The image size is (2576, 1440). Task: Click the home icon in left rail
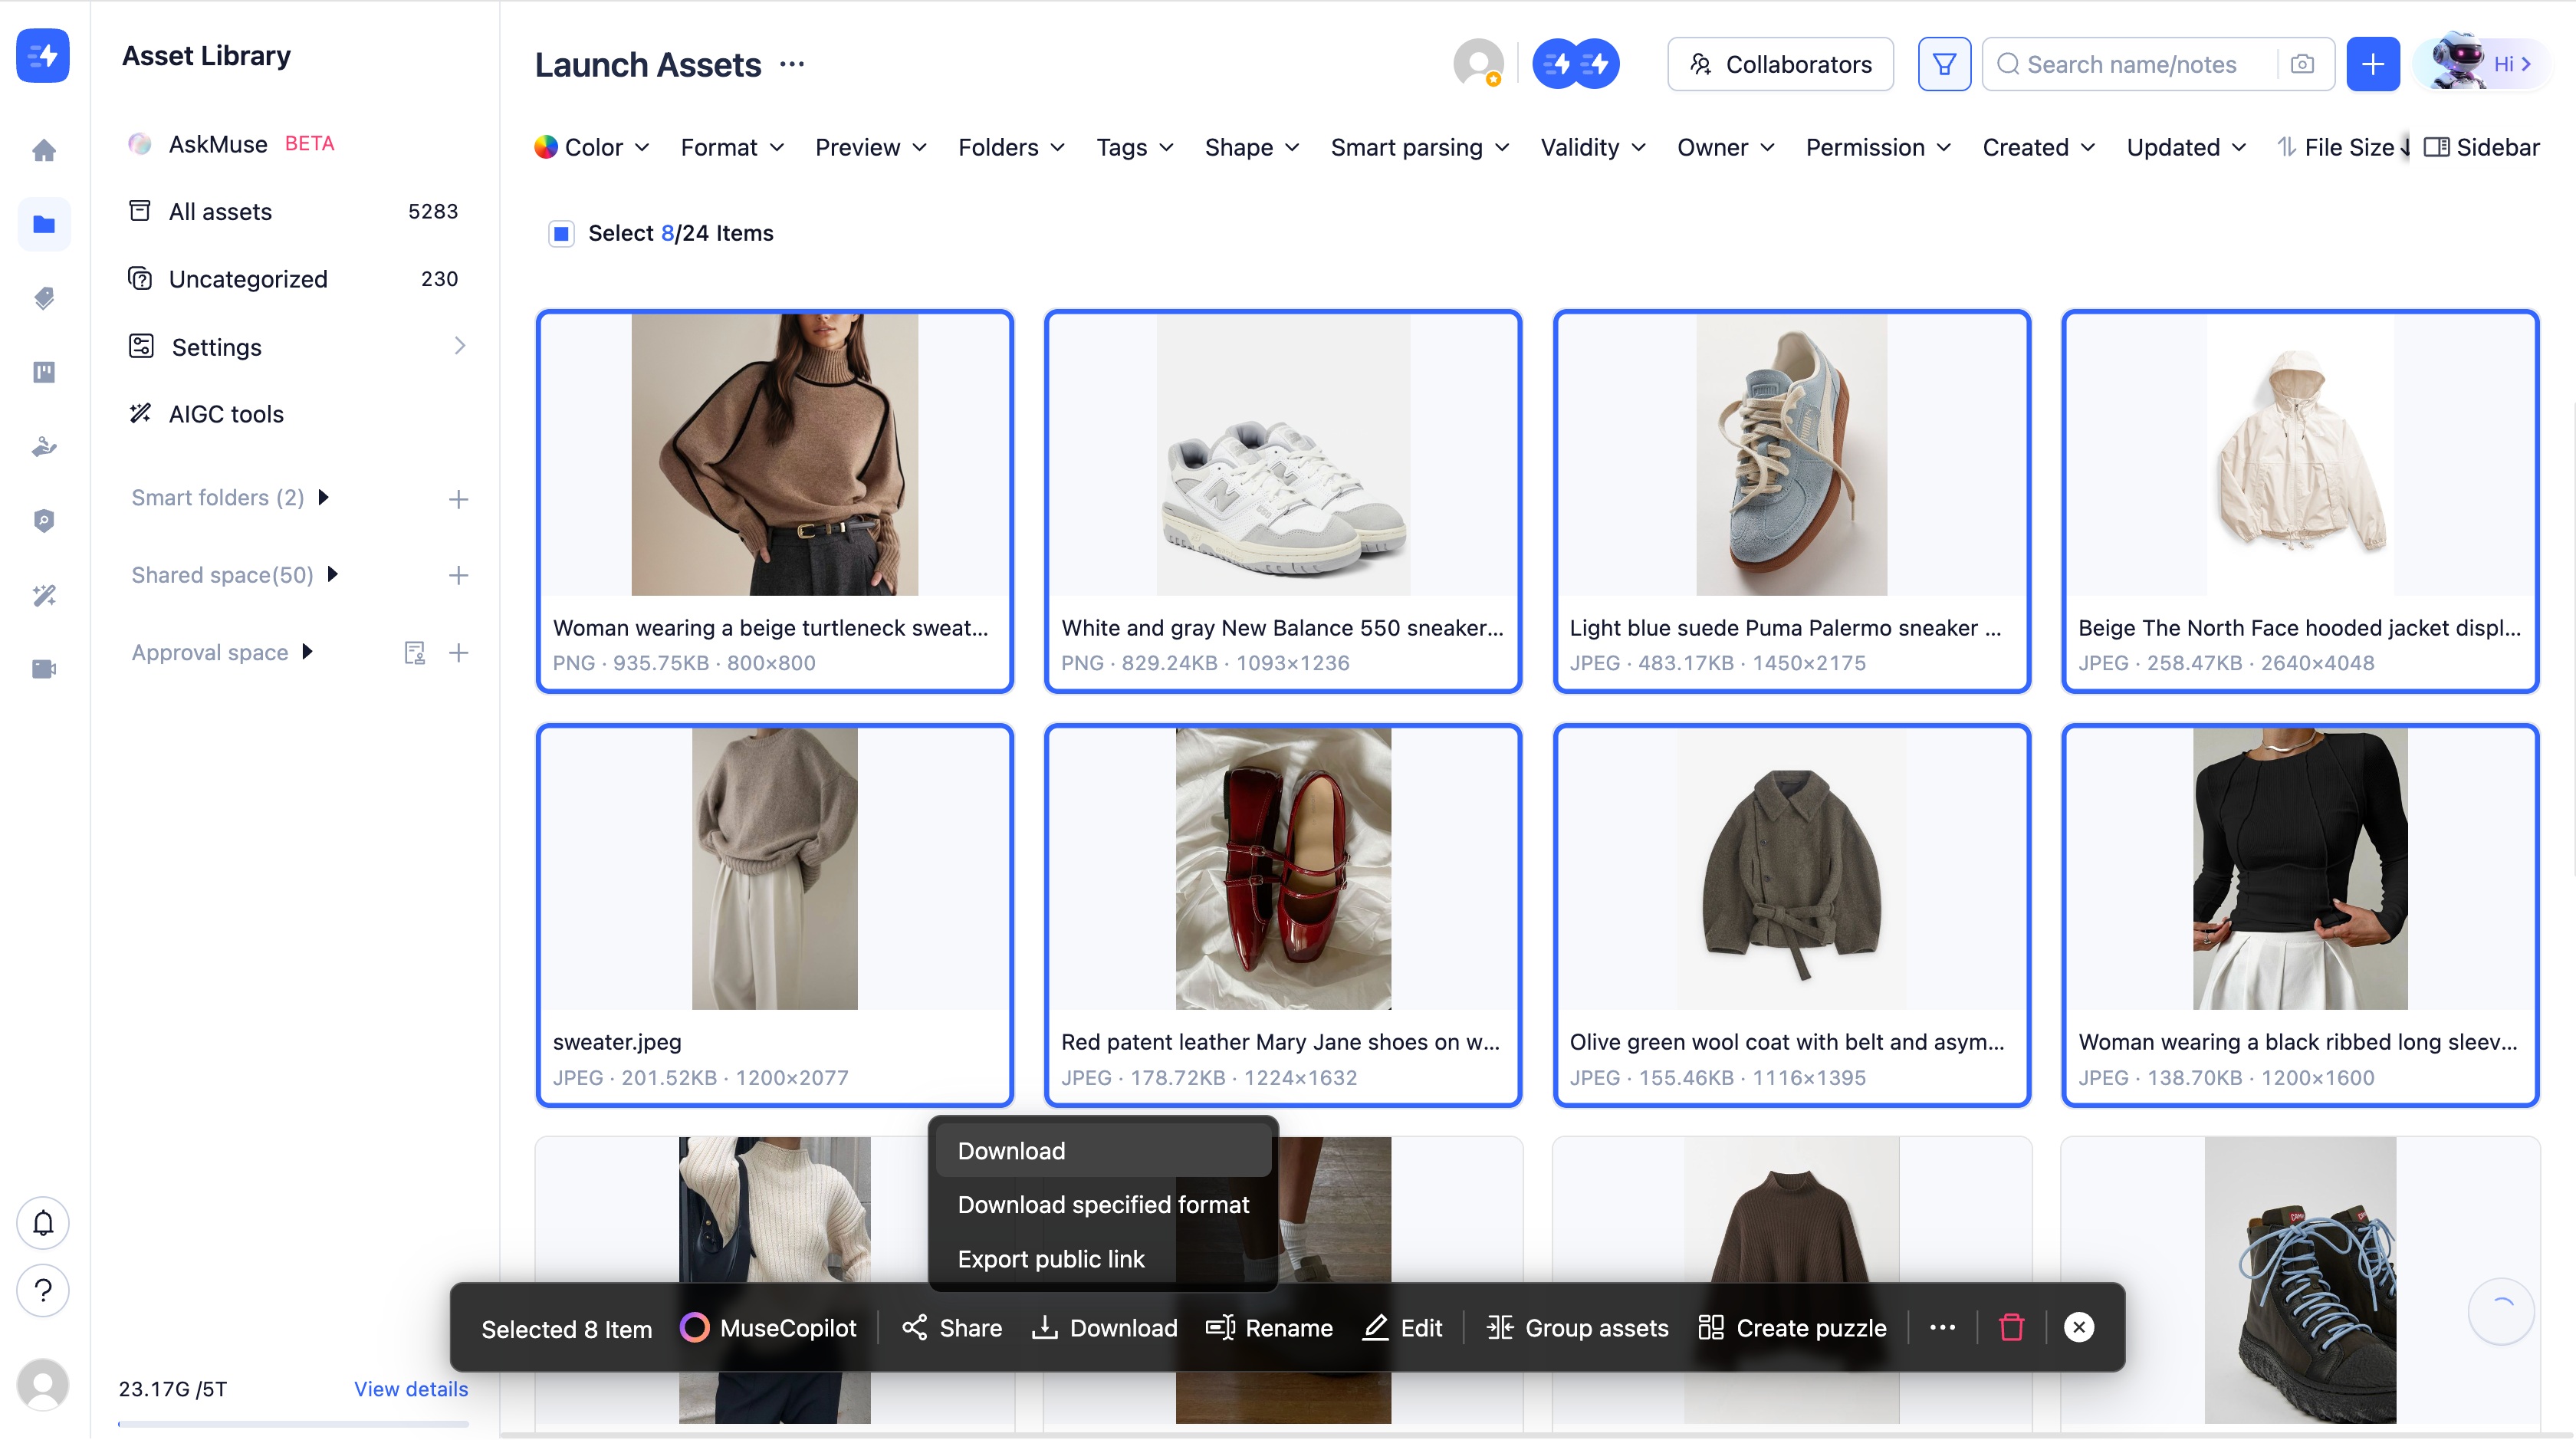[43, 150]
